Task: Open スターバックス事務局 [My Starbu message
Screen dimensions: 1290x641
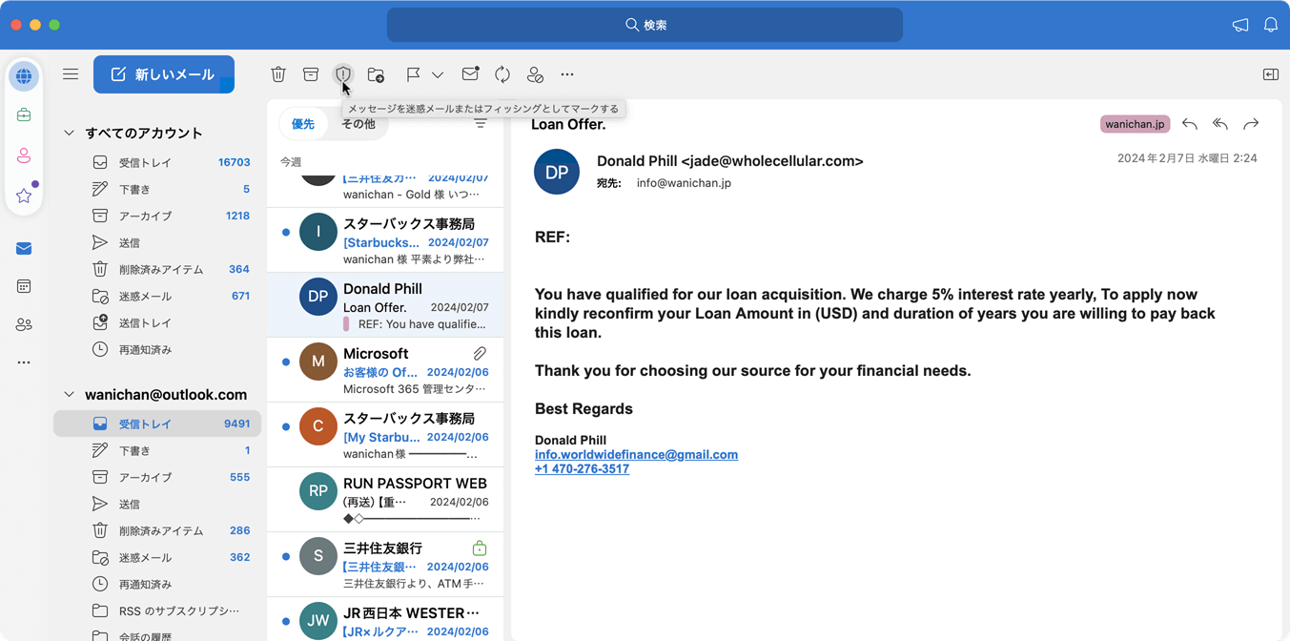Action: pos(385,435)
